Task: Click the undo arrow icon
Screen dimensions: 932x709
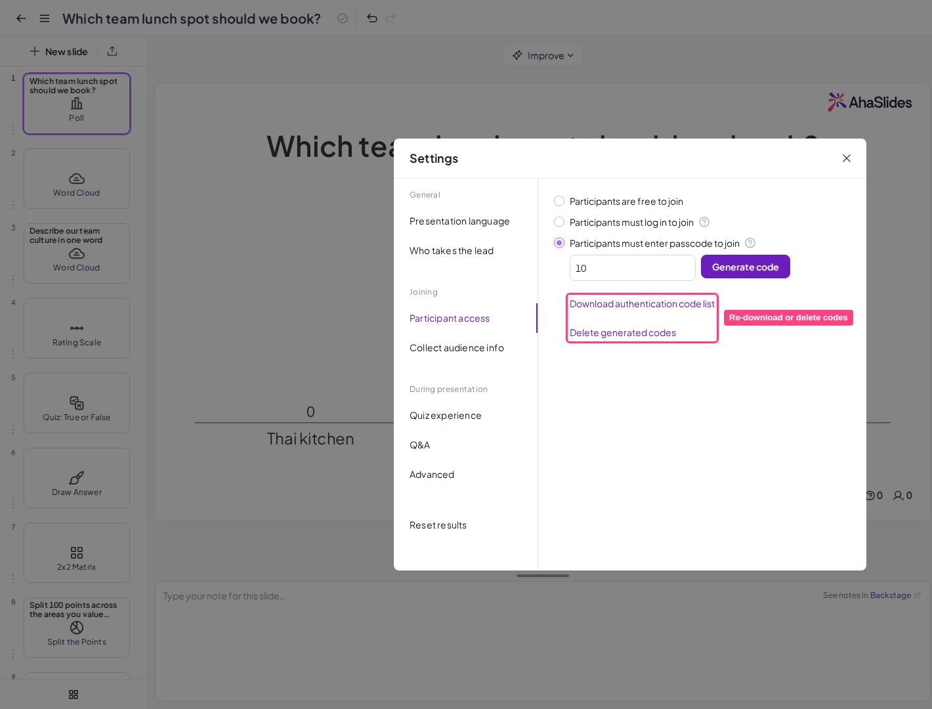Action: [x=372, y=18]
